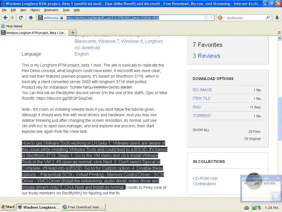Click the tab groups grid icon
Screen dimensions: 282x212
coord(279,33)
